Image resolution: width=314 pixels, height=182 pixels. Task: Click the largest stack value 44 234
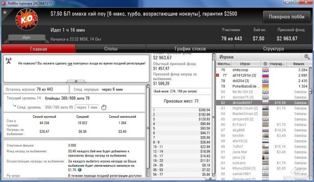(44, 123)
